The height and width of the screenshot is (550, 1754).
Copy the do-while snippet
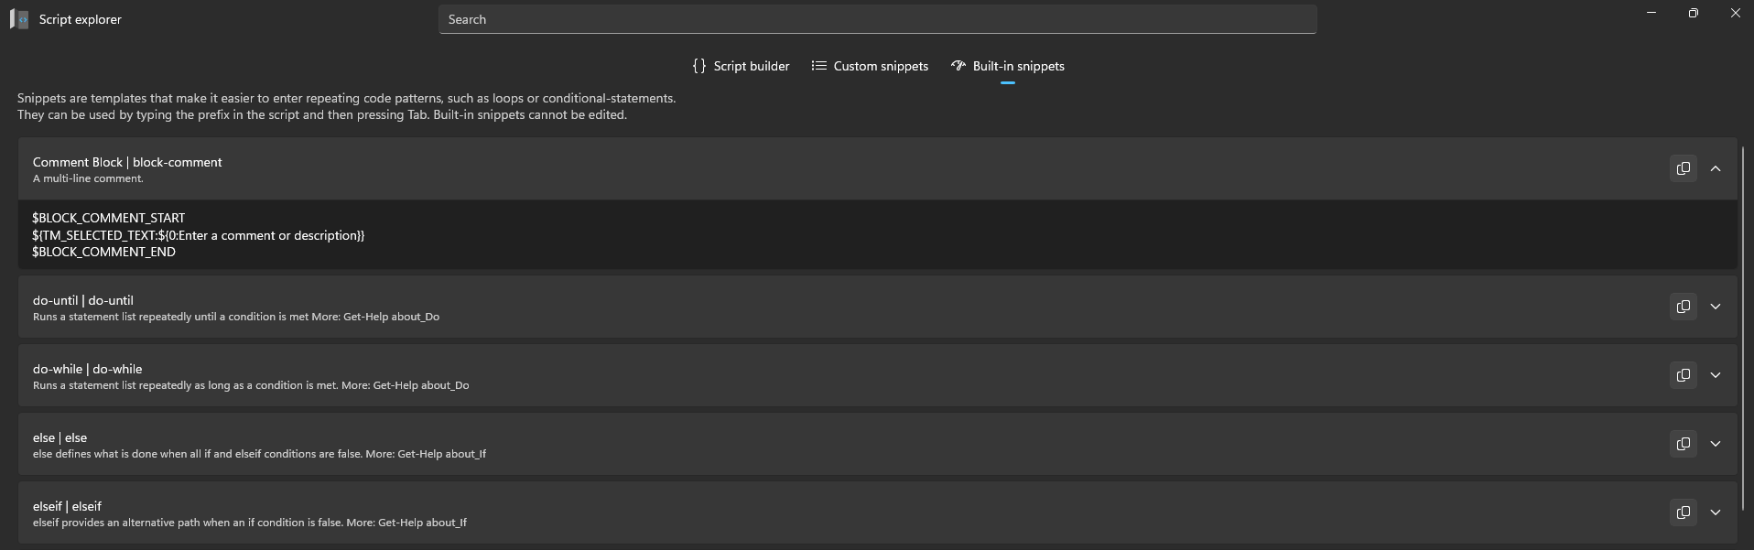(1683, 375)
